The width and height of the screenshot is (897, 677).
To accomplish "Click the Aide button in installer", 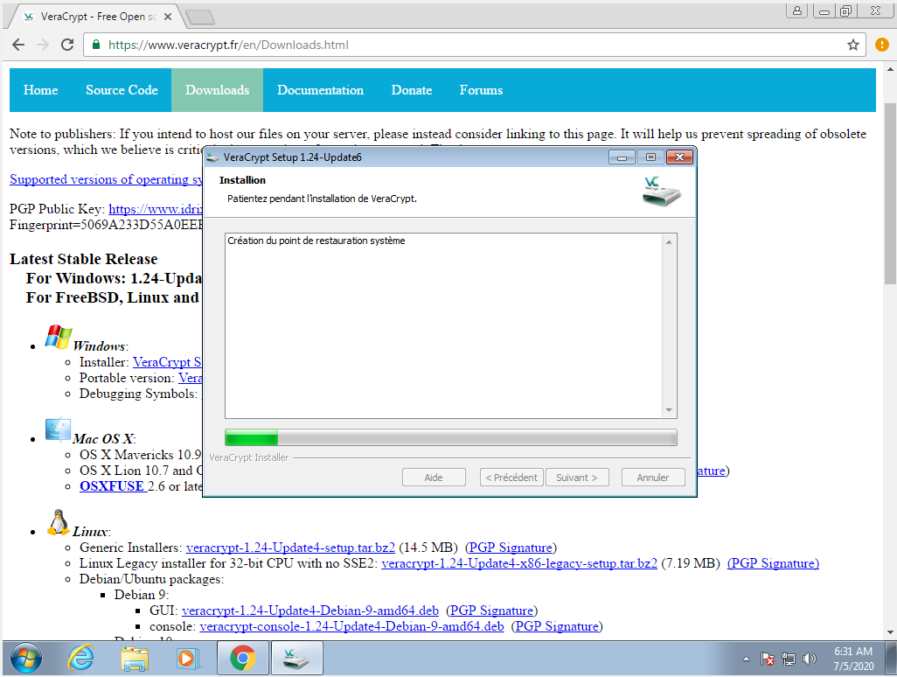I will 434,478.
